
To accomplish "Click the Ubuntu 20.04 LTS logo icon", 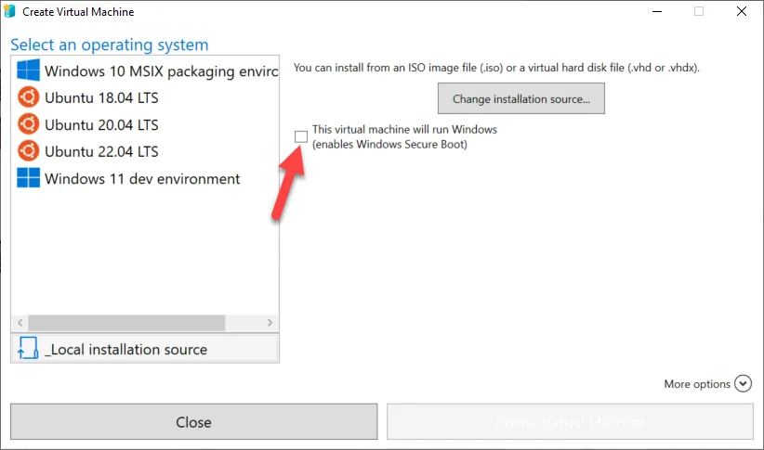I will (x=28, y=124).
